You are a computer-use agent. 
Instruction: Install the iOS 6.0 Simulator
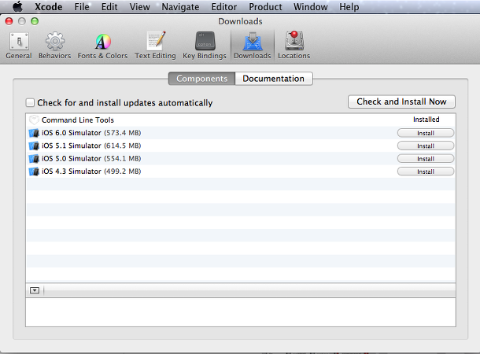426,133
